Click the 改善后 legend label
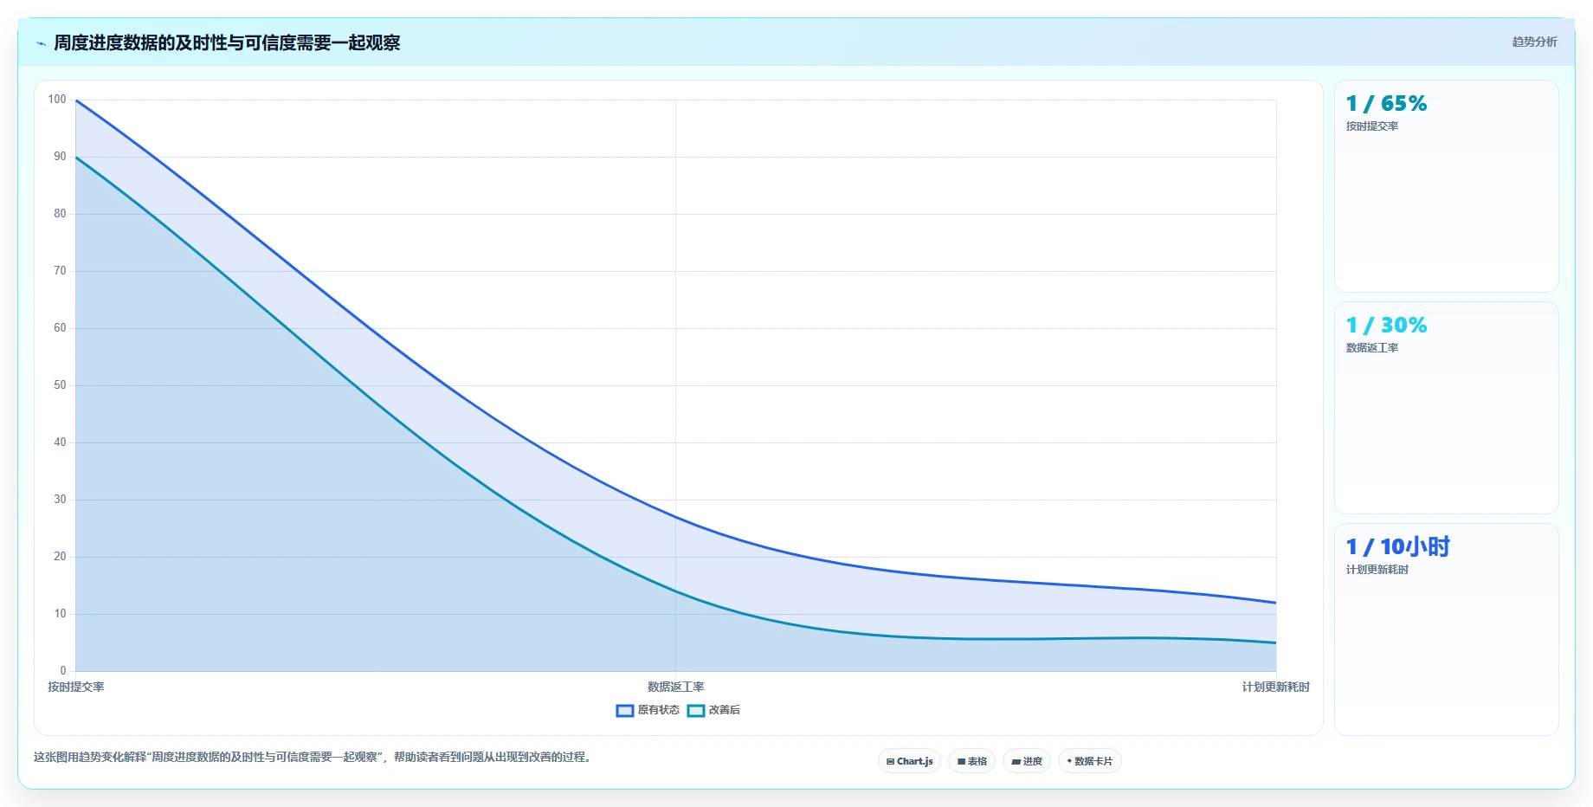 [725, 710]
